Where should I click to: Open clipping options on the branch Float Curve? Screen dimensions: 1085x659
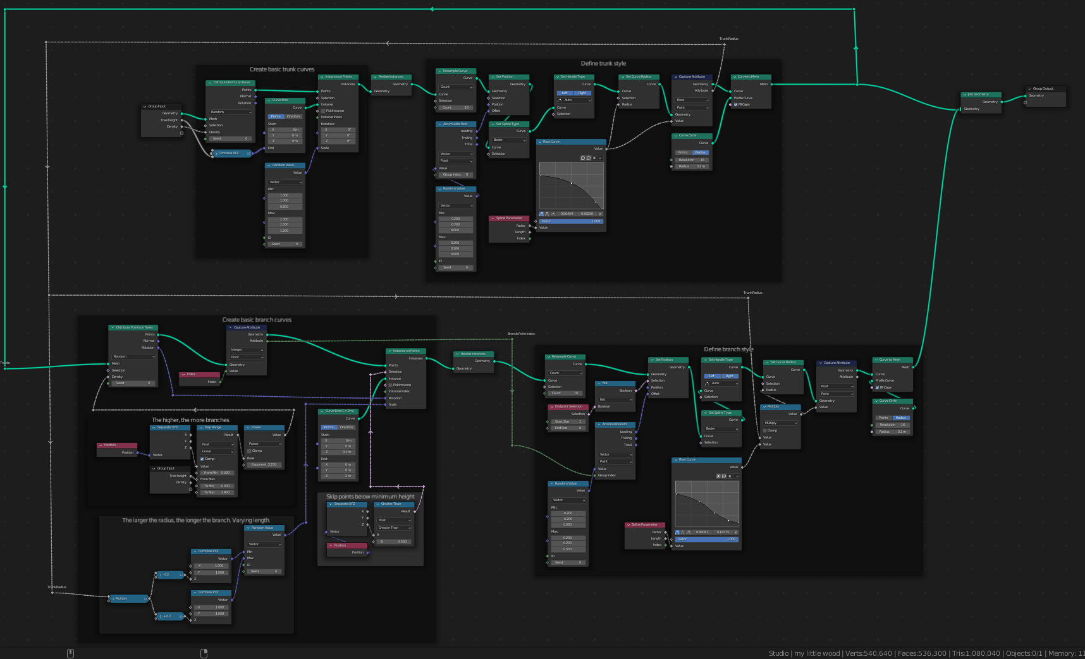point(730,476)
